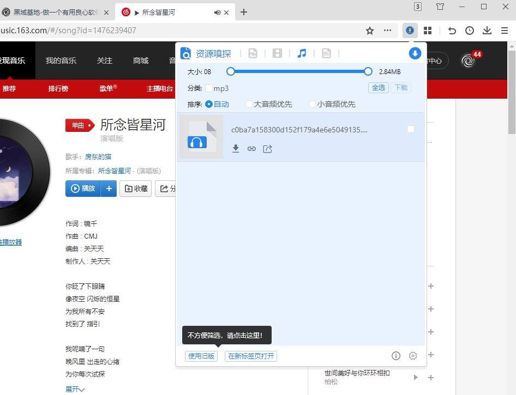Open the address bar more options dots
Image resolution: width=516 pixels, height=395 pixels.
tap(388, 30)
